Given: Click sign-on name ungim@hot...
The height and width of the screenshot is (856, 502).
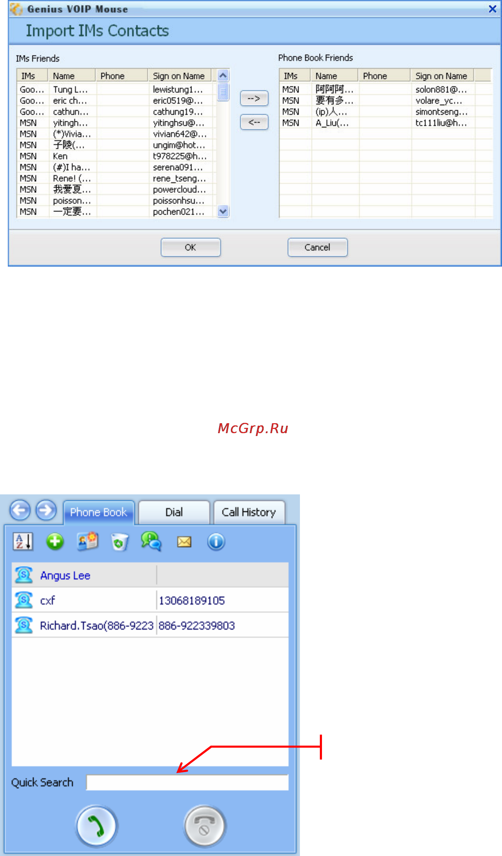Looking at the screenshot, I should [179, 145].
